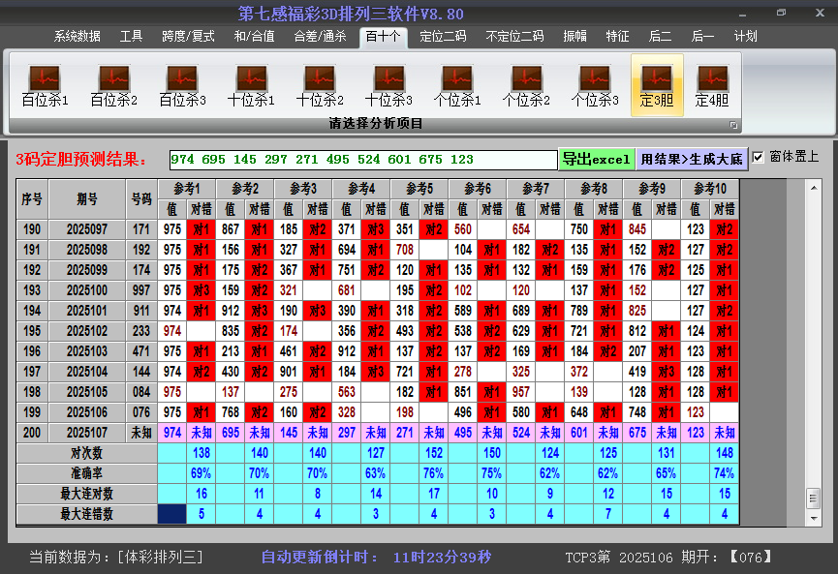Click the 号码 column header
The width and height of the screenshot is (838, 574).
141,198
